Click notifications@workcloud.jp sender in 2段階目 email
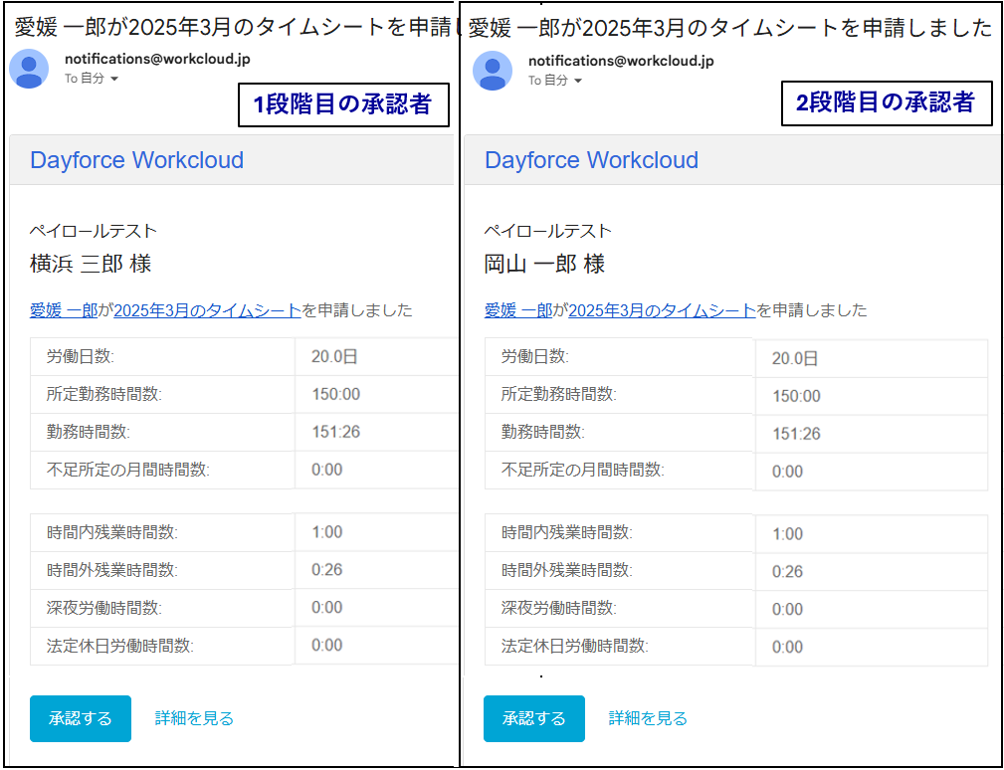The width and height of the screenshot is (1004, 770). [621, 60]
